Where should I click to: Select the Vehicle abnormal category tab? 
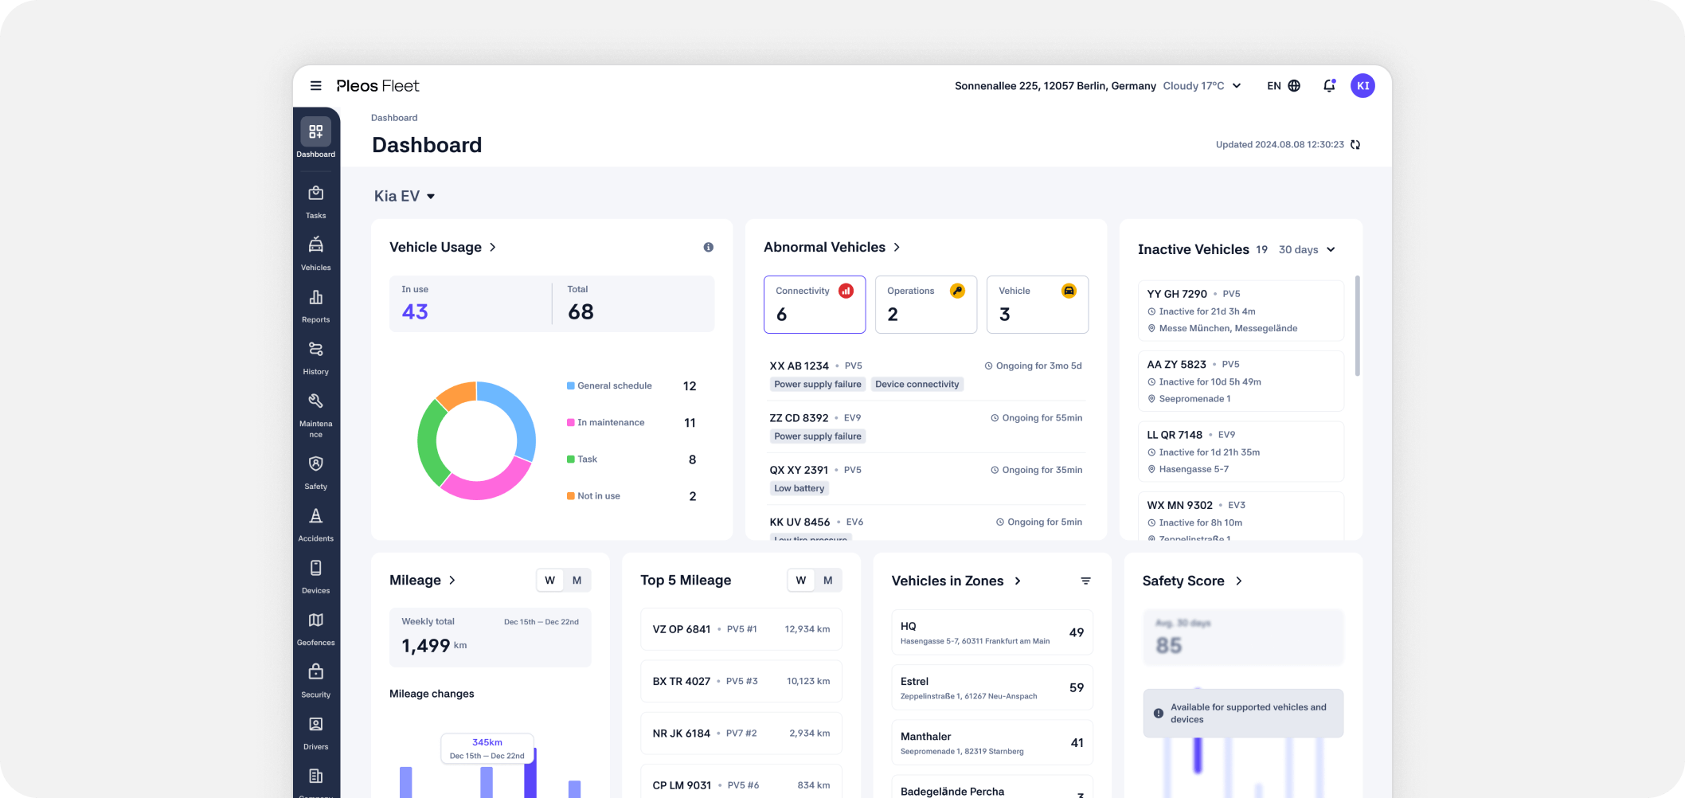pyautogui.click(x=1037, y=304)
